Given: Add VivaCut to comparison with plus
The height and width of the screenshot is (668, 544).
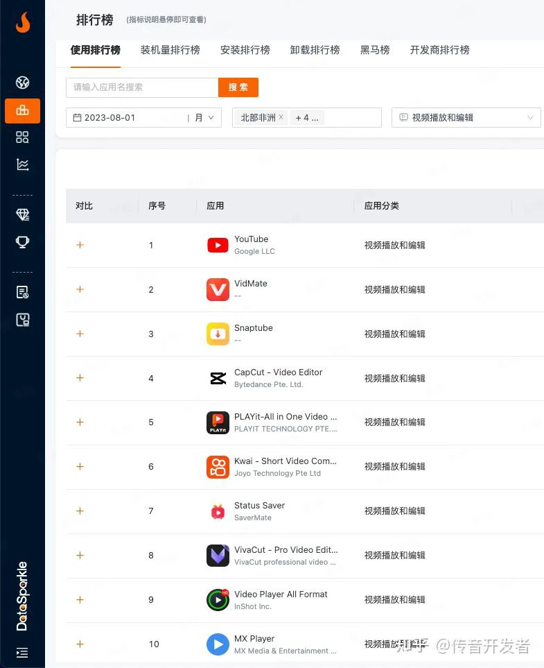Looking at the screenshot, I should click(x=80, y=555).
